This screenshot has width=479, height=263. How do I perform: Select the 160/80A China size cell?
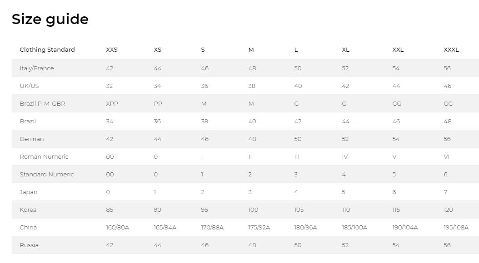click(118, 227)
